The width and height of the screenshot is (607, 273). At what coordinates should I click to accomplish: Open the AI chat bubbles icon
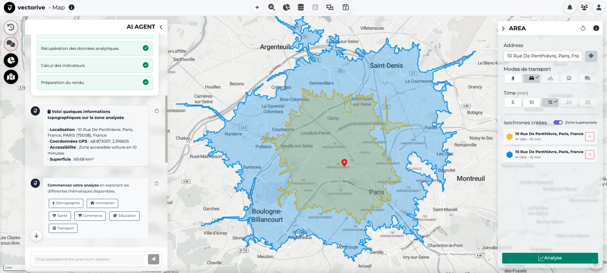point(11,44)
